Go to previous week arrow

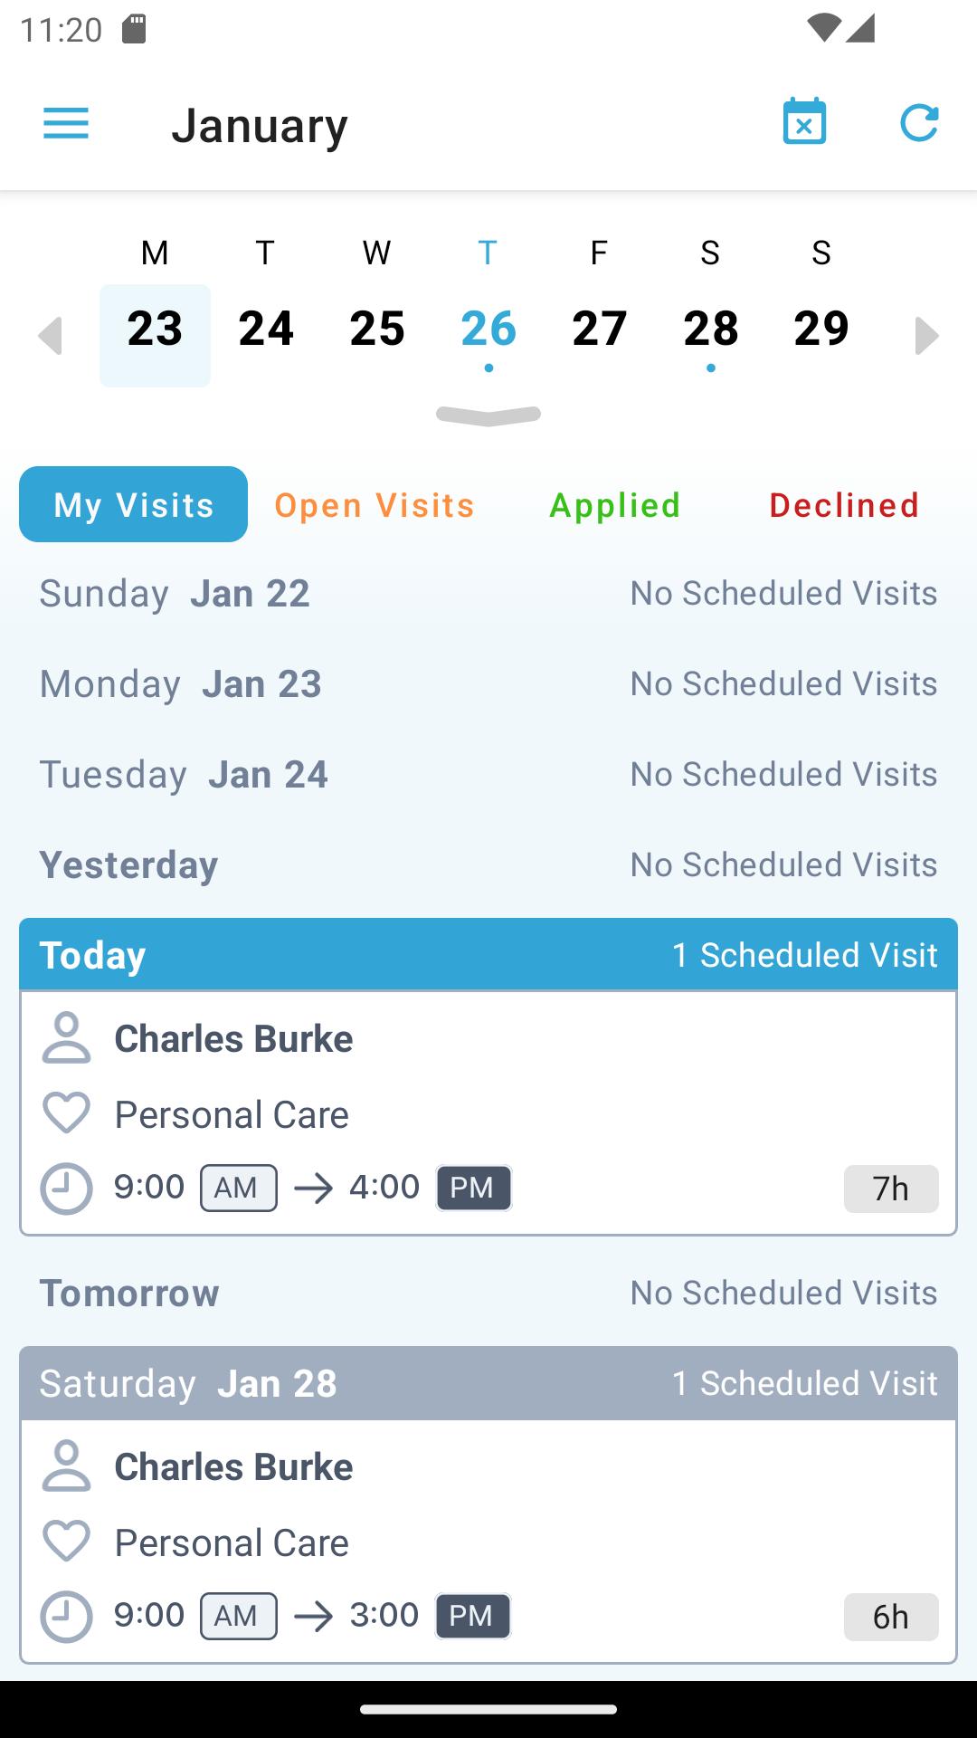click(x=51, y=336)
